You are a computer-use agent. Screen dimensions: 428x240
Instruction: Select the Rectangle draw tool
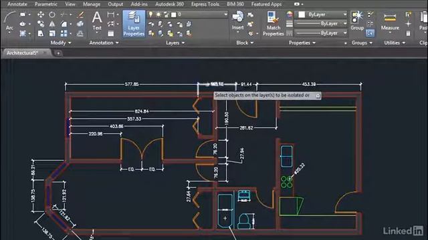23,15
